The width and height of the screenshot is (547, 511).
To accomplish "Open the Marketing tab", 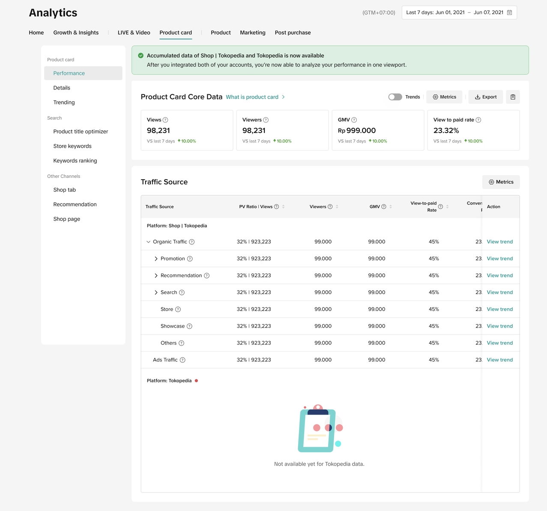I will 252,33.
